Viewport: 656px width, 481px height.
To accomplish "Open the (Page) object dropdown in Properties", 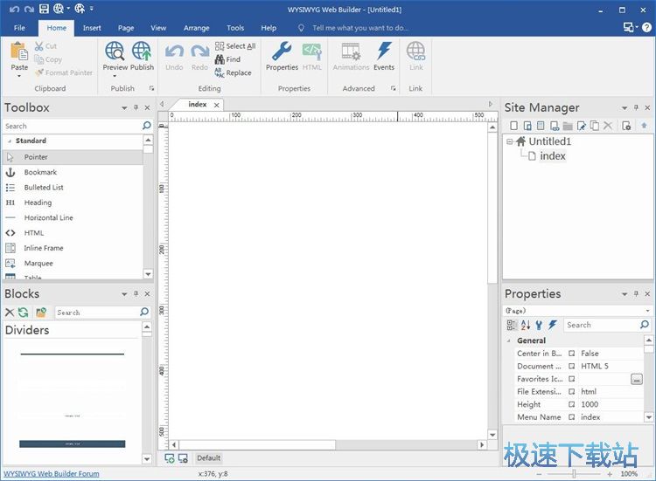I will pyautogui.click(x=647, y=311).
